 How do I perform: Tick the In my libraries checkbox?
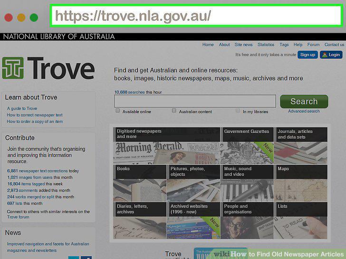(238, 111)
